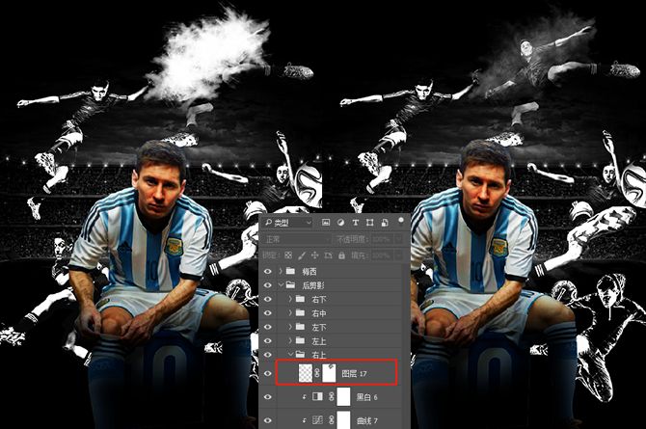The width and height of the screenshot is (646, 429).
Task: Click the 右中 folder icon
Action: coord(300,312)
